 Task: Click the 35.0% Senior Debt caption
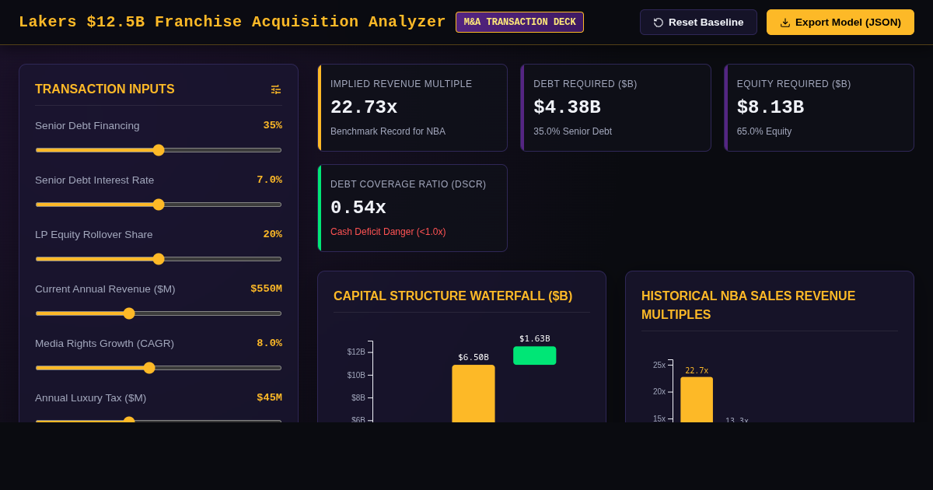[572, 131]
